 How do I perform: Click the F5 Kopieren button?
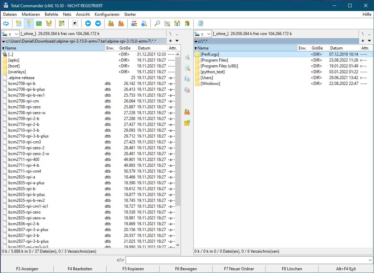133,269
